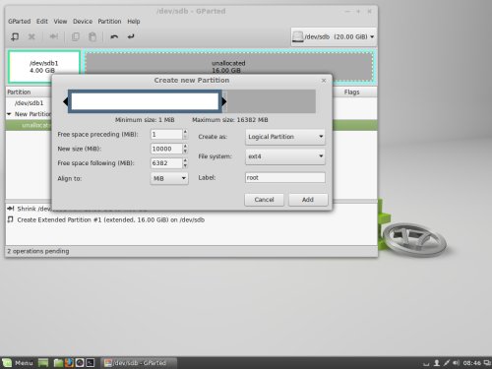Image resolution: width=492 pixels, height=369 pixels.
Task: Click the Partition column header
Action: click(19, 92)
